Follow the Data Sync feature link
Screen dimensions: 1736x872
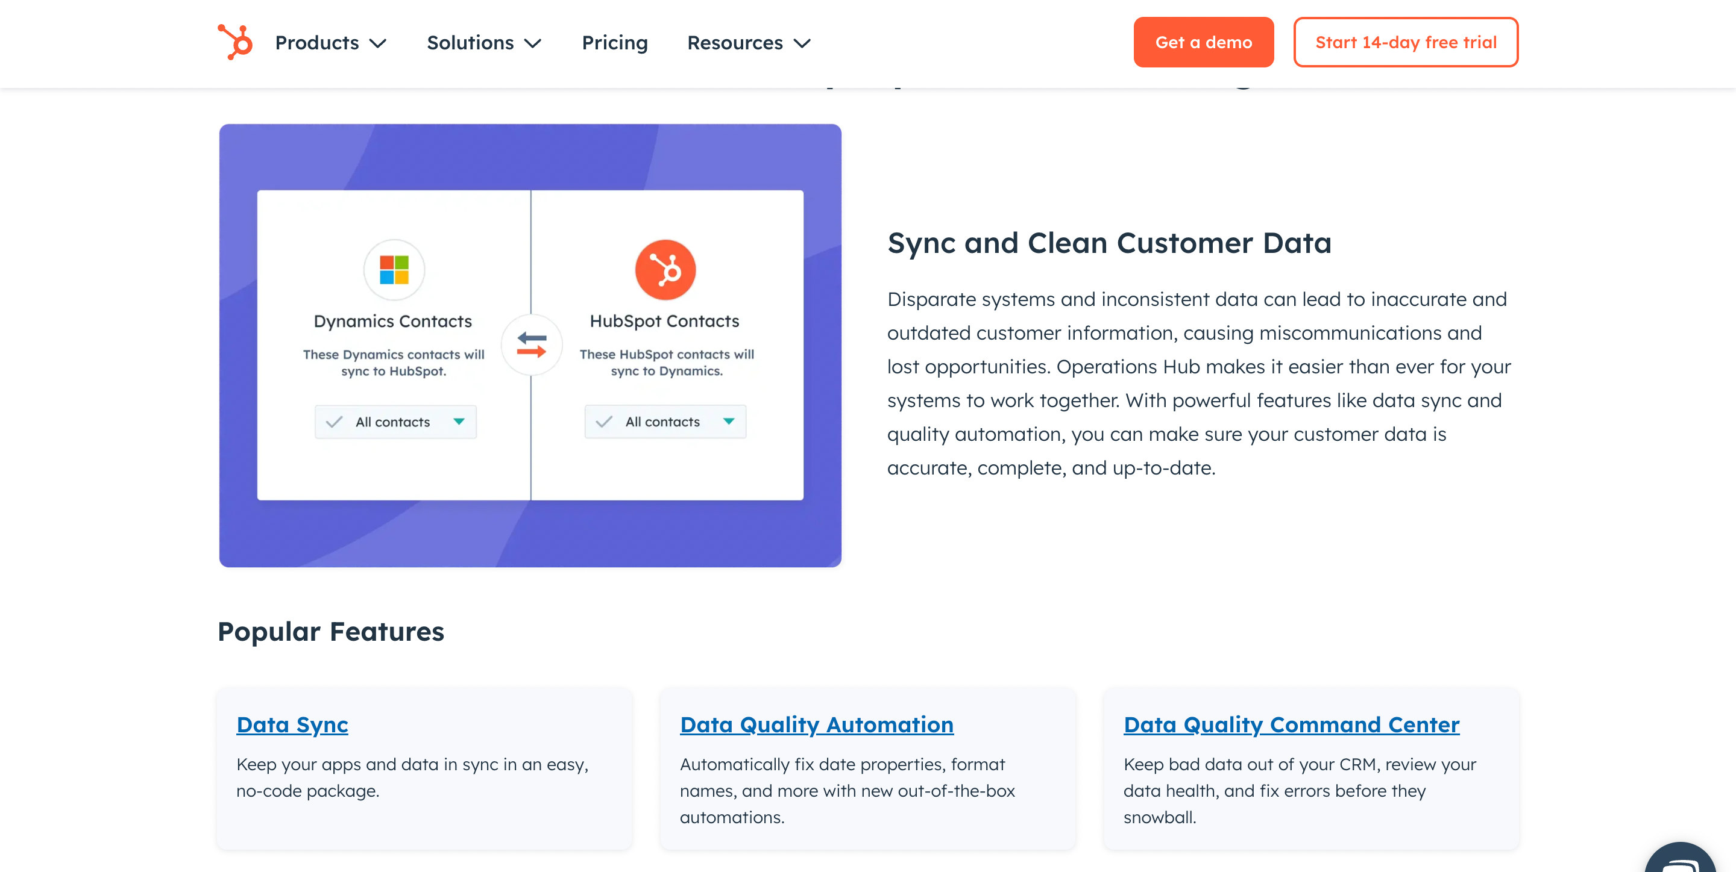coord(292,725)
